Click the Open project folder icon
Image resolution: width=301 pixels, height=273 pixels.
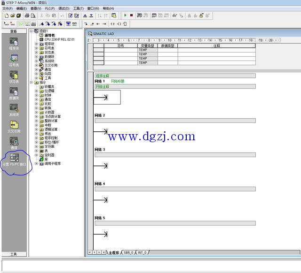13,15
